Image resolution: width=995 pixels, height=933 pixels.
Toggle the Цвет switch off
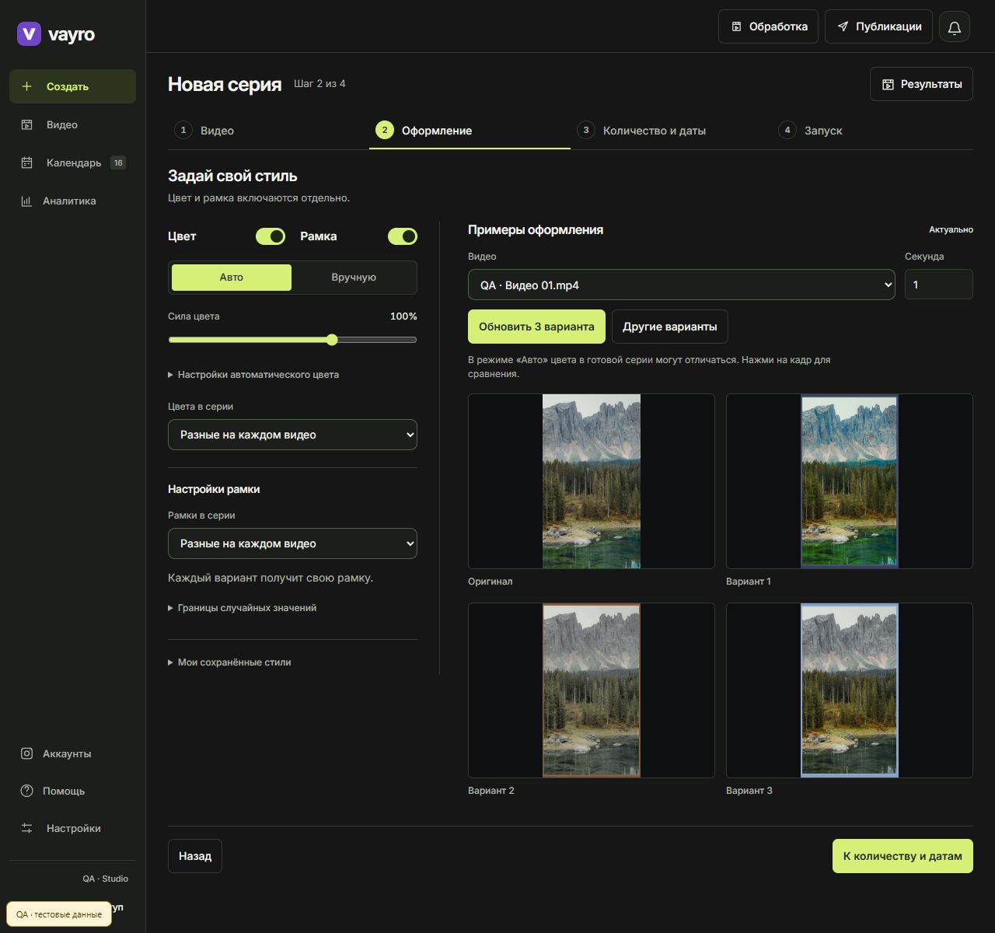pyautogui.click(x=271, y=236)
